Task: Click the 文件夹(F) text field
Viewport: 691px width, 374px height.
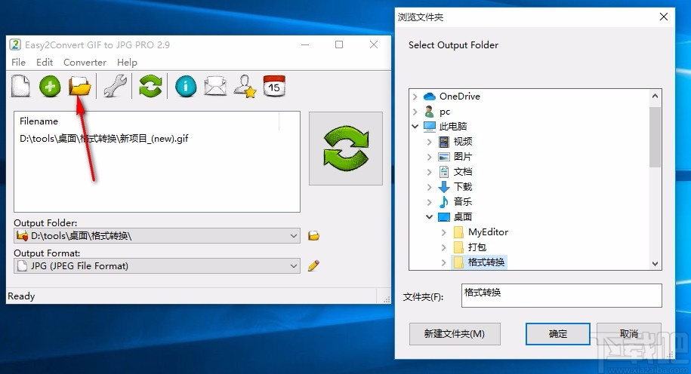Action: (x=561, y=296)
